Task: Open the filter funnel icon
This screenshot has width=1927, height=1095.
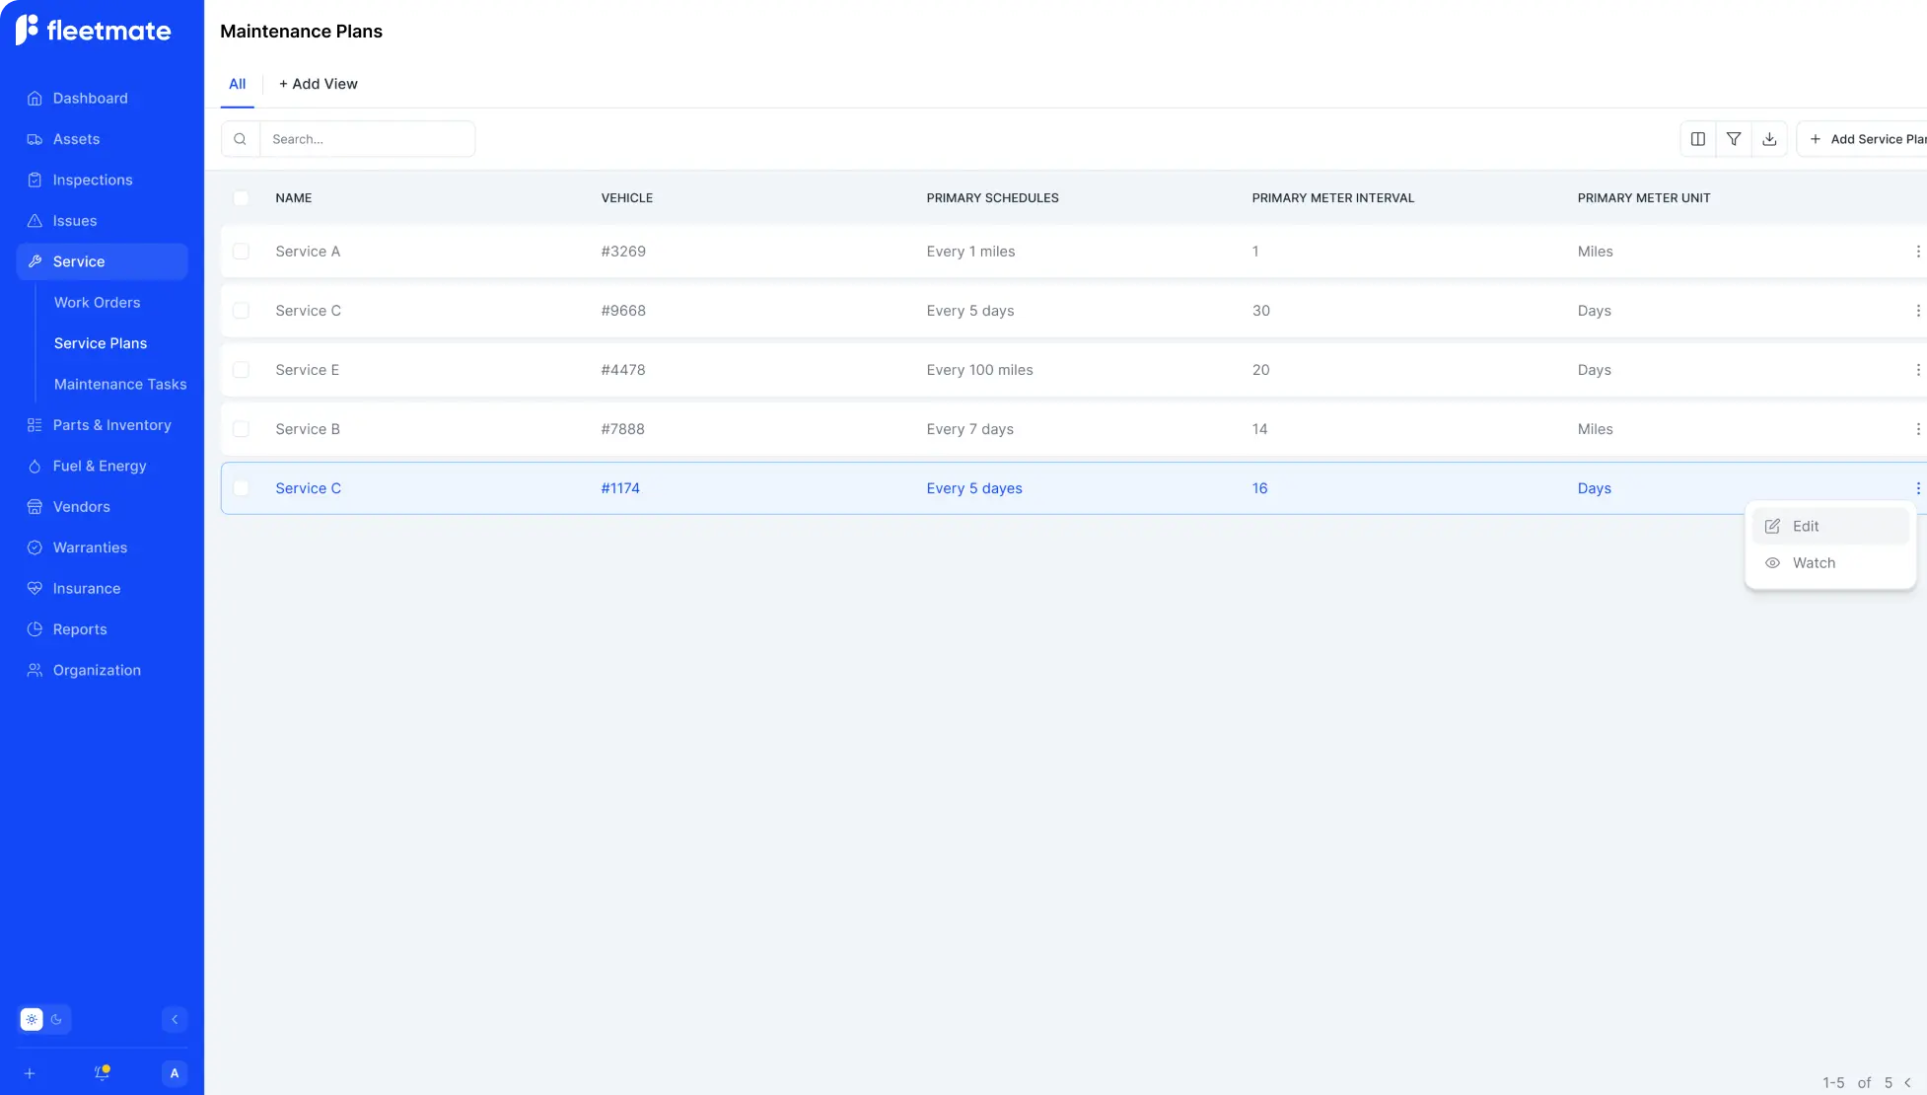Action: click(1733, 139)
